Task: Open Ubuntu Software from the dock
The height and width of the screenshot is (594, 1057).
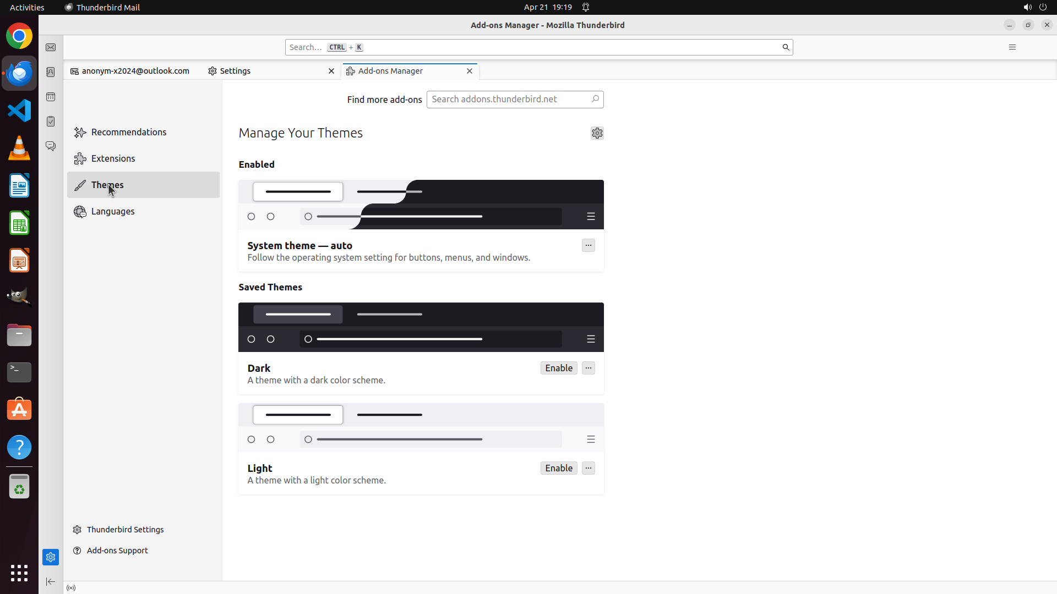Action: coord(19,410)
